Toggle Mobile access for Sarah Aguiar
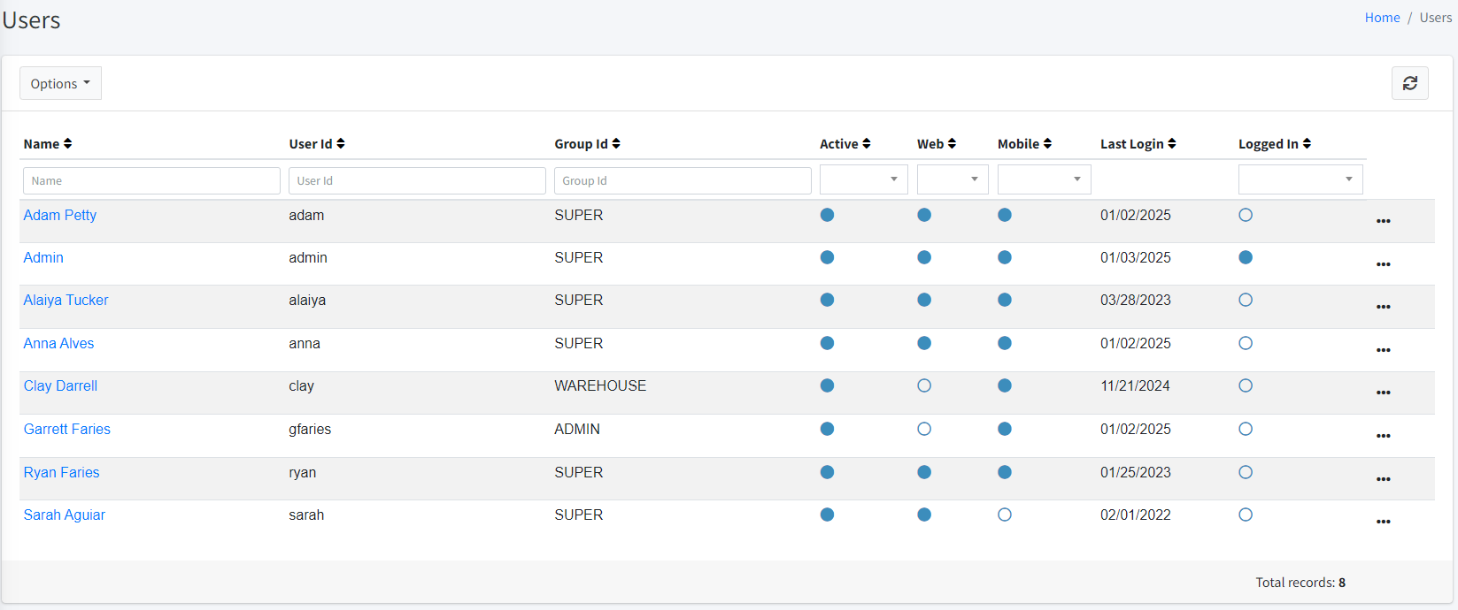Screen dimensions: 1458x610 tap(1004, 515)
